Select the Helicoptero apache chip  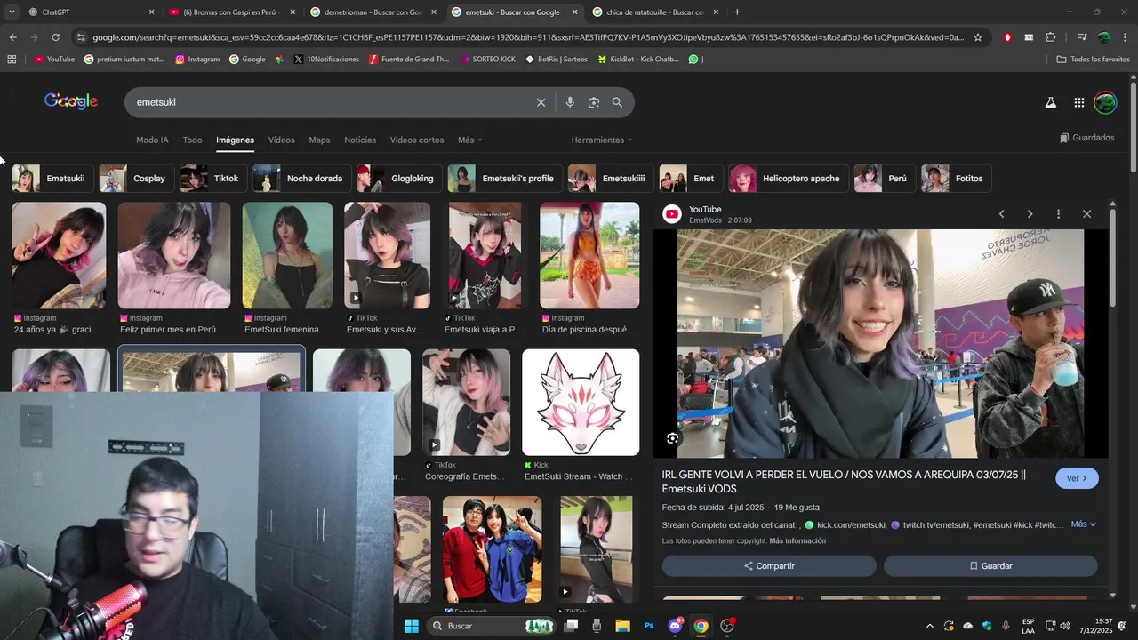pyautogui.click(x=788, y=179)
